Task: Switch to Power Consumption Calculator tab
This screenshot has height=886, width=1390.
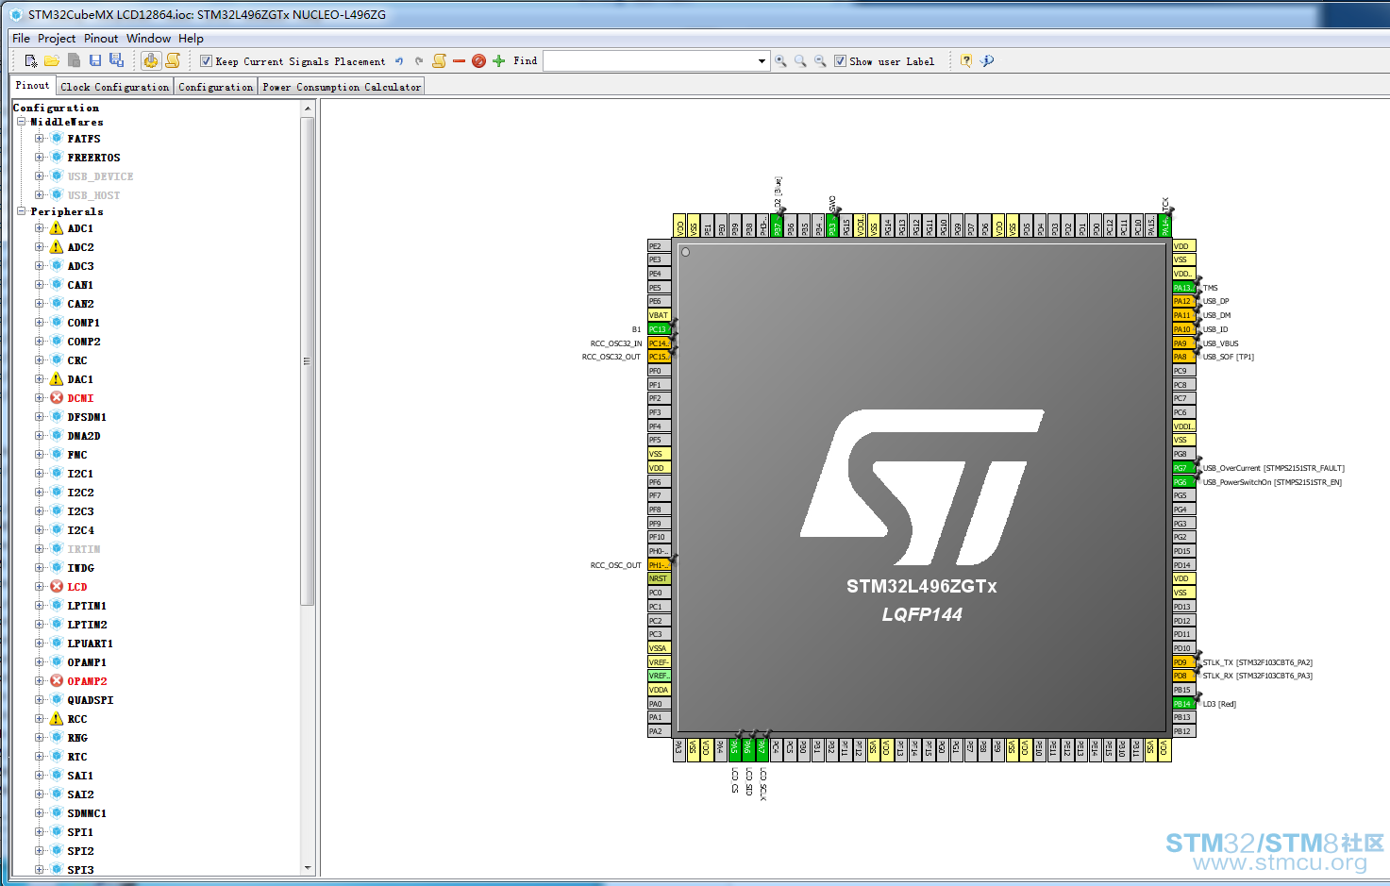Action: tap(342, 87)
